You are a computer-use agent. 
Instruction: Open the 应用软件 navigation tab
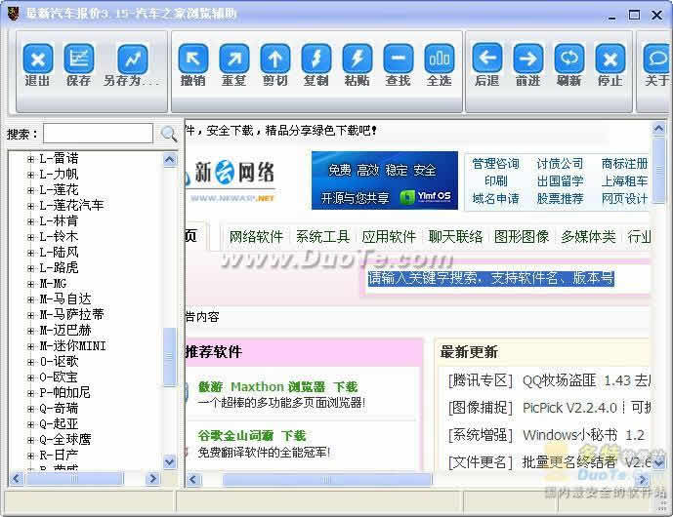(x=389, y=237)
